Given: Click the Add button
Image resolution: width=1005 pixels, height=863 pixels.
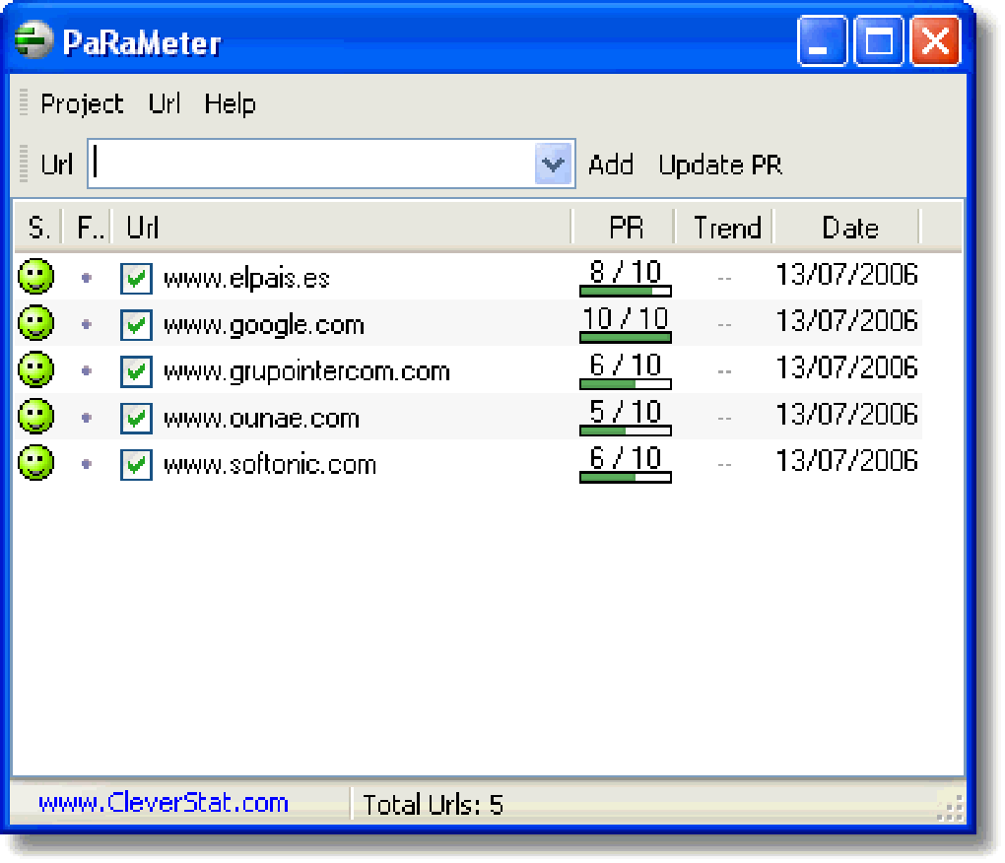Looking at the screenshot, I should (611, 165).
